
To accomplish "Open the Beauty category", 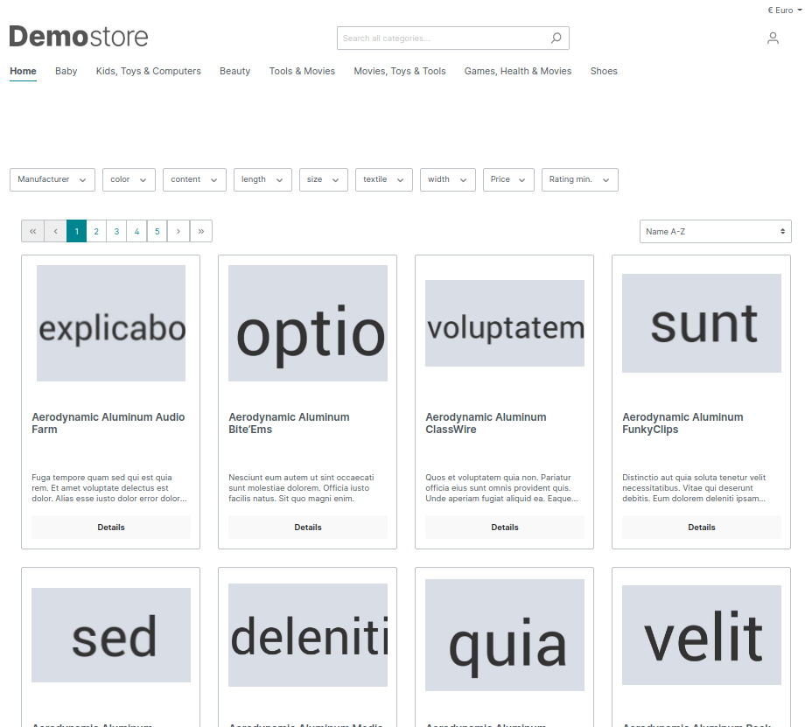I will coord(234,71).
